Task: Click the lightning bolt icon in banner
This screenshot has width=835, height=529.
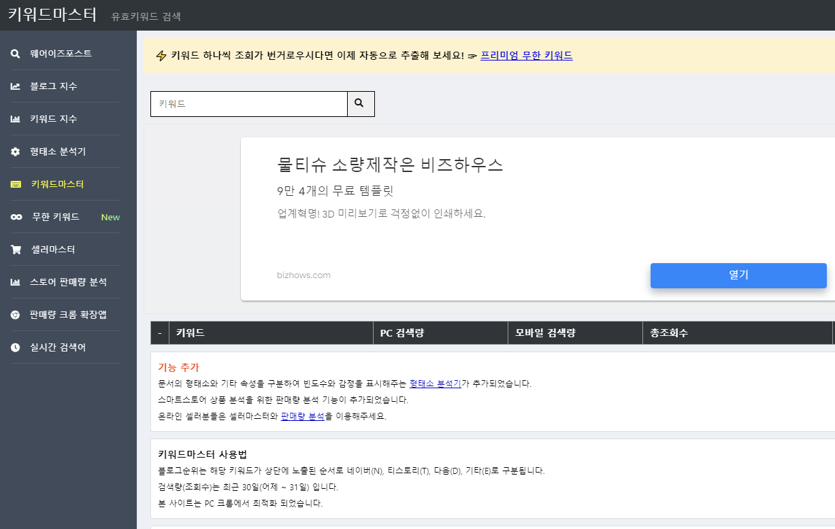Action: 161,56
